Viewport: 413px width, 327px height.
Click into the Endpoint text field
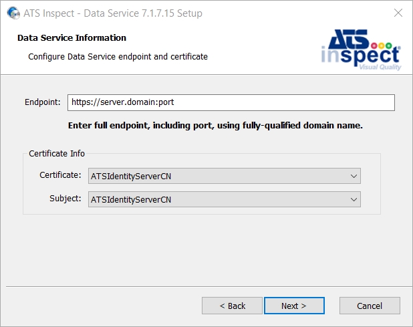tap(231, 102)
